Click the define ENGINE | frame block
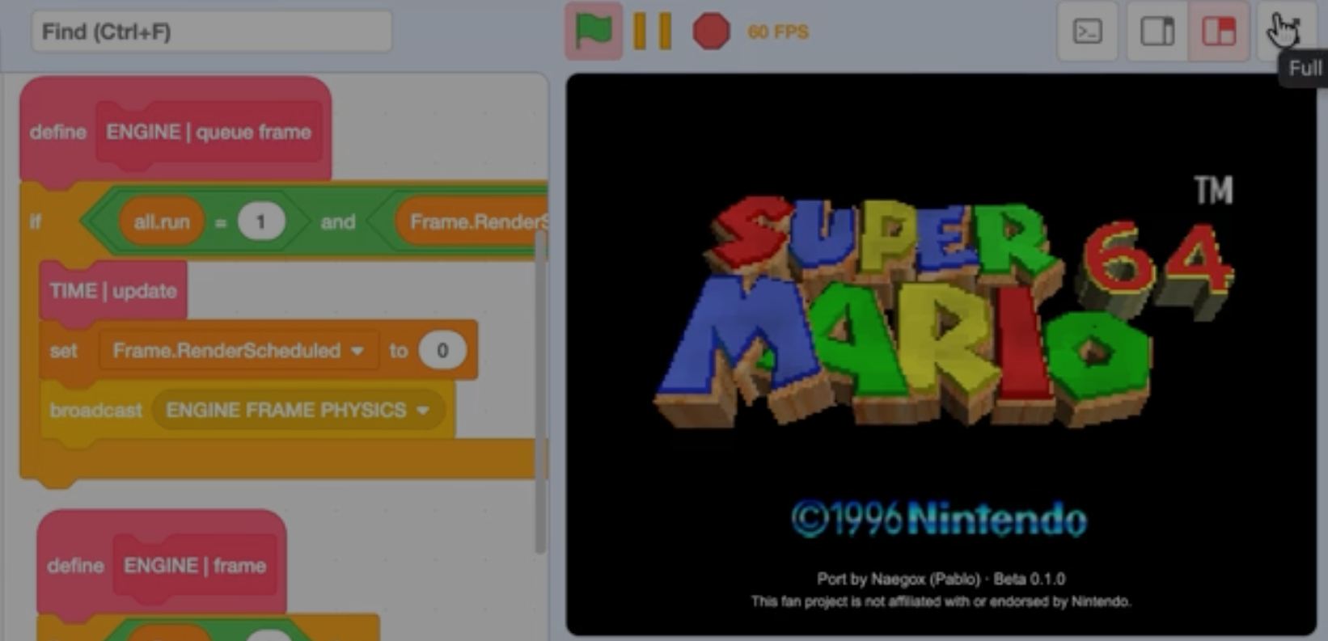Screen dimensions: 1328x641 click(x=162, y=565)
